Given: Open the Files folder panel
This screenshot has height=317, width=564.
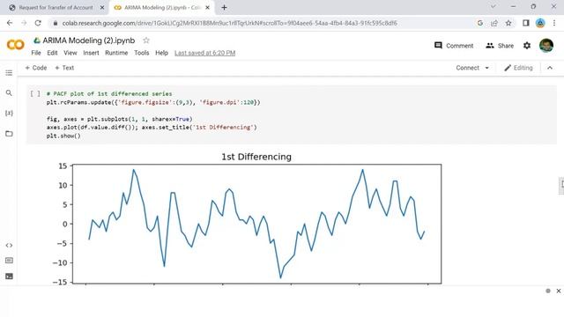Looking at the screenshot, I should (9, 134).
